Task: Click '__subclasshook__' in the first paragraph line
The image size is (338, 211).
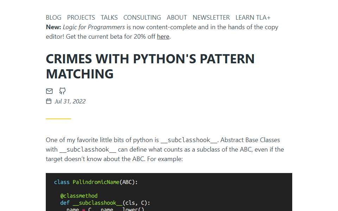Action: (x=189, y=140)
